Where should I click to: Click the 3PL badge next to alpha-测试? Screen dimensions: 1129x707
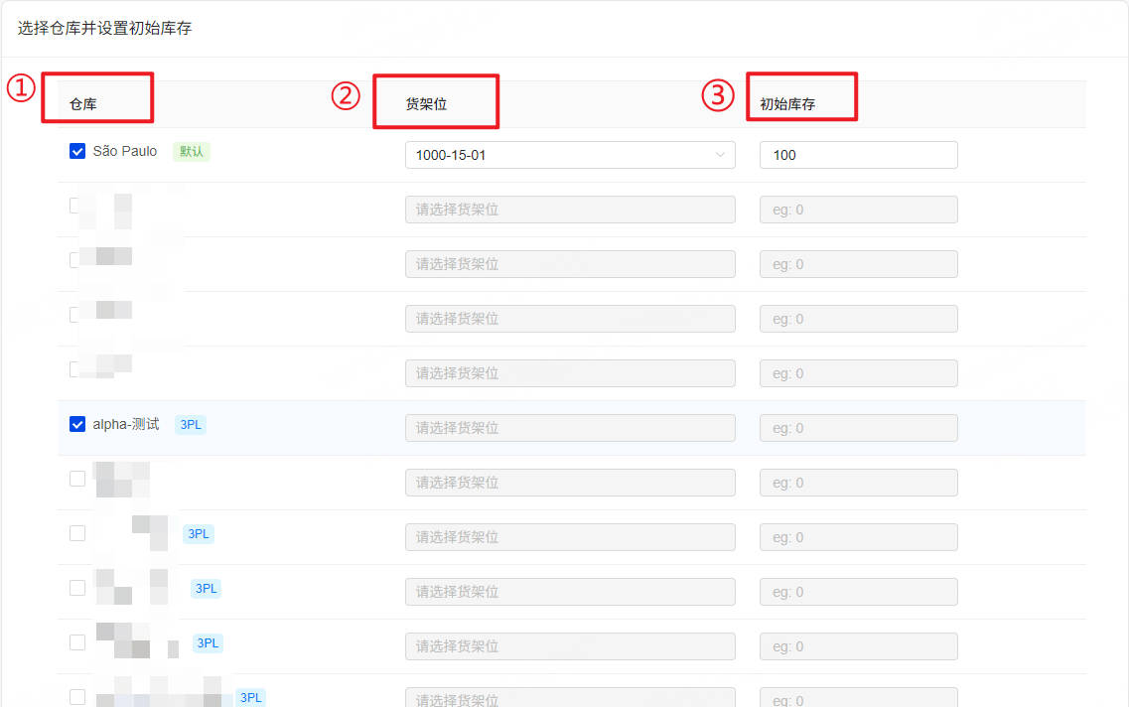pos(190,425)
